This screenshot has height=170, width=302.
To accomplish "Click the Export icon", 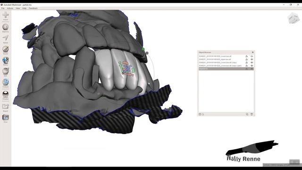I will coord(5,106).
